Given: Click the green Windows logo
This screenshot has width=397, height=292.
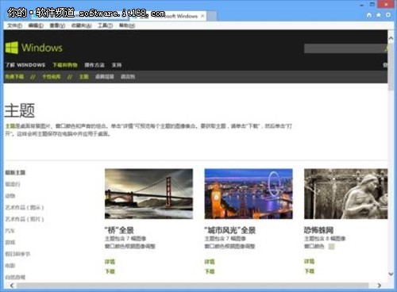Looking at the screenshot, I should click(x=12, y=48).
